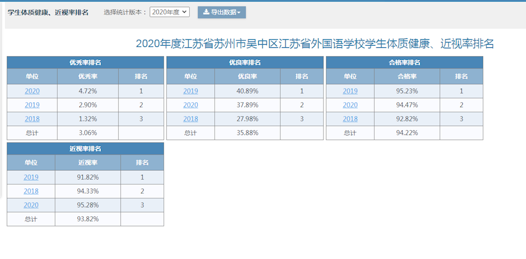Viewport: 526px width, 259px height.
Task: Click the 合格率 column header
Action: click(407, 76)
